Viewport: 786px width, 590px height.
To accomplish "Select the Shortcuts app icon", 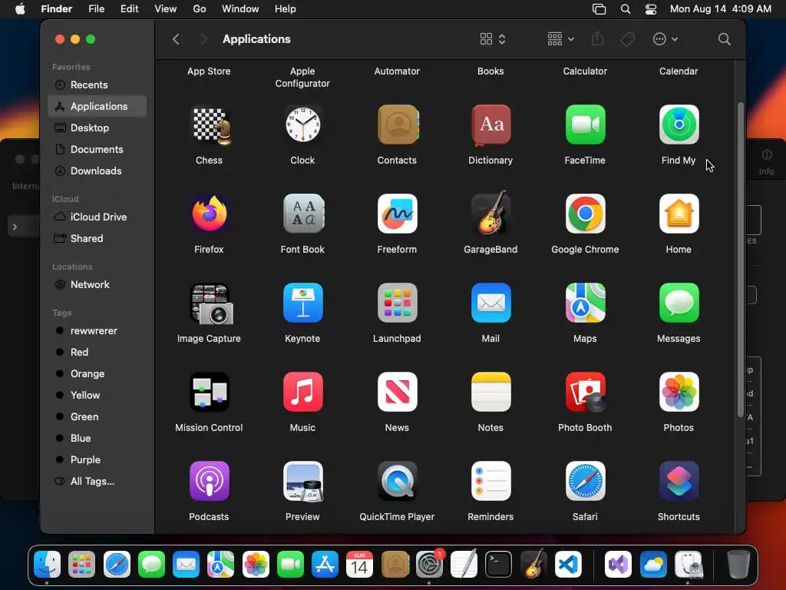I will pyautogui.click(x=679, y=481).
